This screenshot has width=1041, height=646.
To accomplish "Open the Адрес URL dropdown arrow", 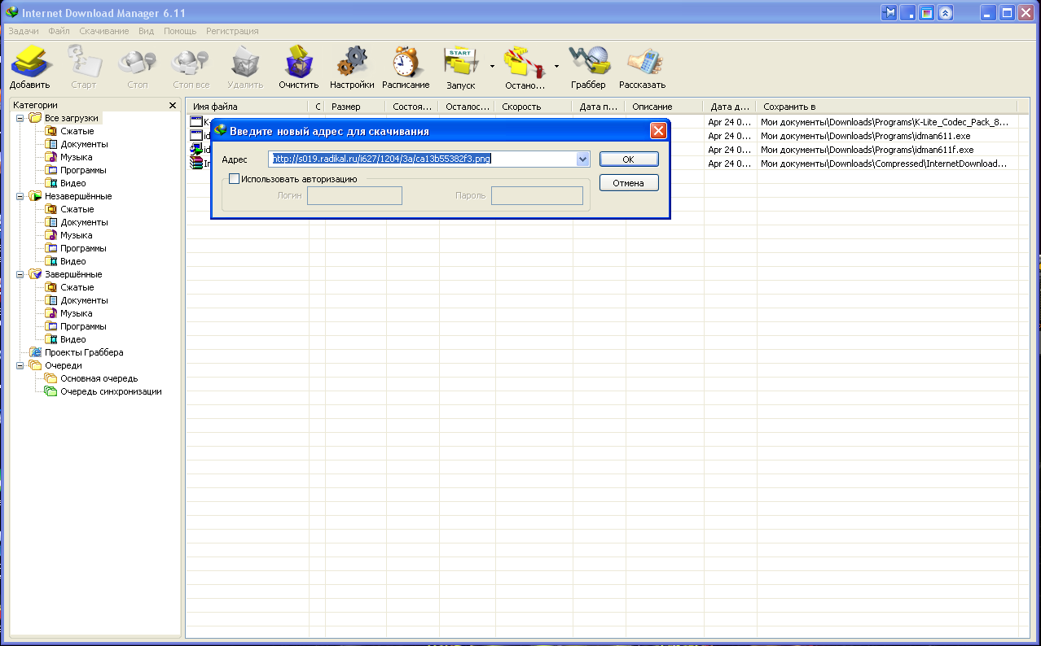I will [582, 159].
